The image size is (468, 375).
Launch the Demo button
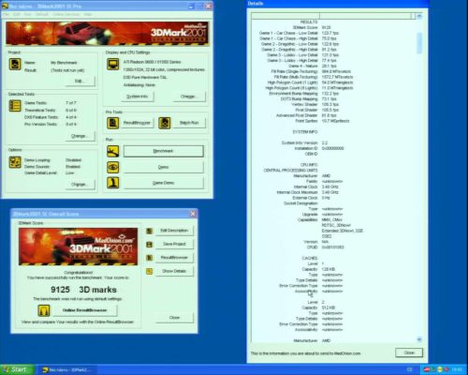pos(163,167)
